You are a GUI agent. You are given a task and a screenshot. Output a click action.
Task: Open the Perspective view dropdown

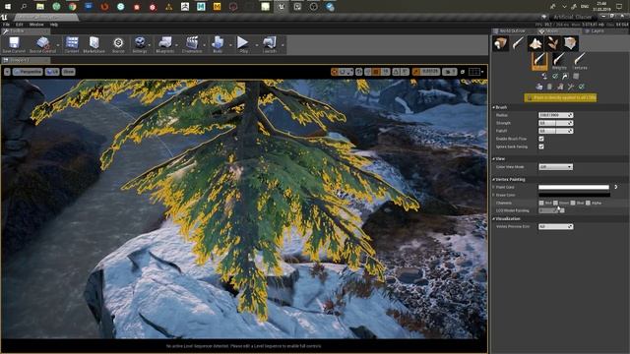28,72
